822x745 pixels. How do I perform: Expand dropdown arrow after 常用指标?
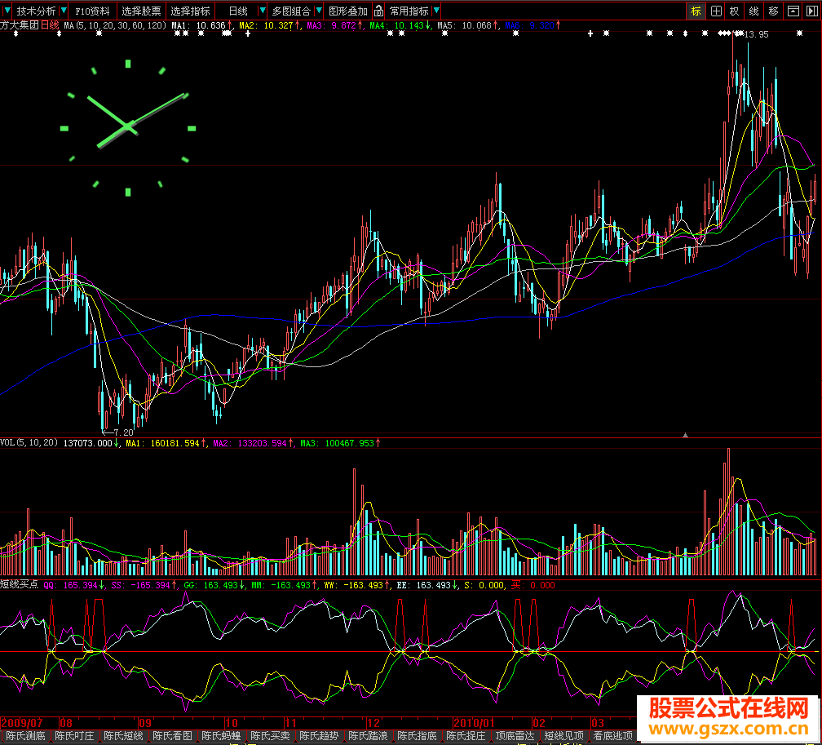pos(436,11)
